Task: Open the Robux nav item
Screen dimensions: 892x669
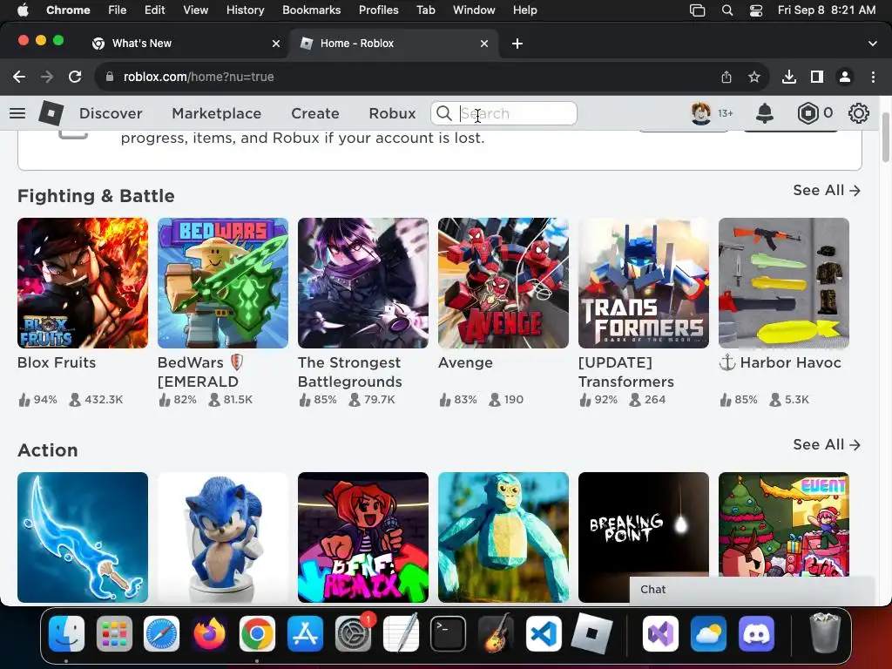Action: (x=392, y=113)
